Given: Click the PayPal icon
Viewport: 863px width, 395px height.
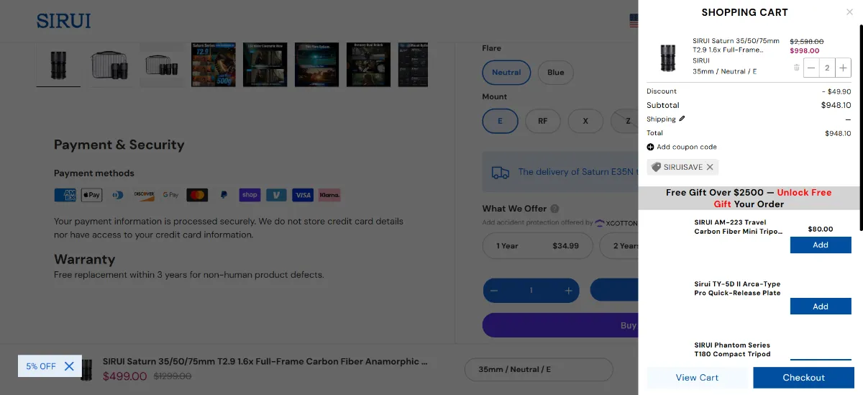Looking at the screenshot, I should (x=224, y=195).
